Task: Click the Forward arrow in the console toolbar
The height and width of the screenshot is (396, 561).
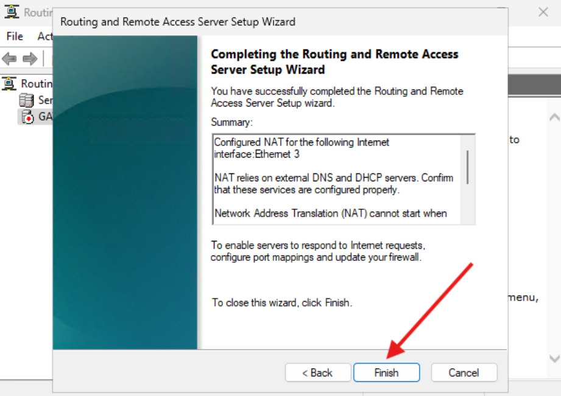Action: point(29,59)
